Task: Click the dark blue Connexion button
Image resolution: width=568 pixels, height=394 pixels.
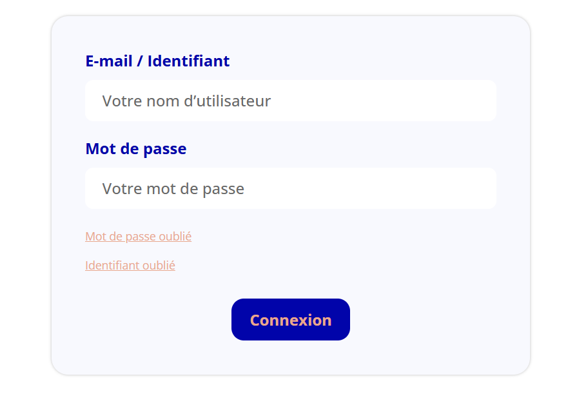Action: (x=290, y=320)
